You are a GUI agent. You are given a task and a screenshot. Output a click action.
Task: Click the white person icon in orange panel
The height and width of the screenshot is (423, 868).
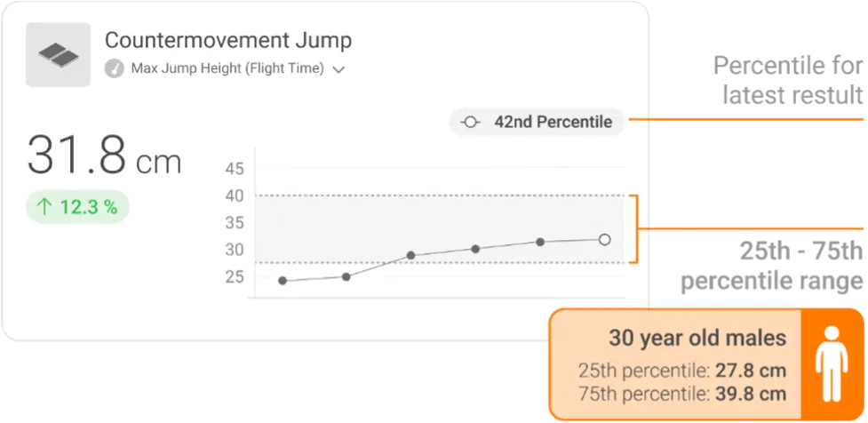pyautogui.click(x=832, y=364)
